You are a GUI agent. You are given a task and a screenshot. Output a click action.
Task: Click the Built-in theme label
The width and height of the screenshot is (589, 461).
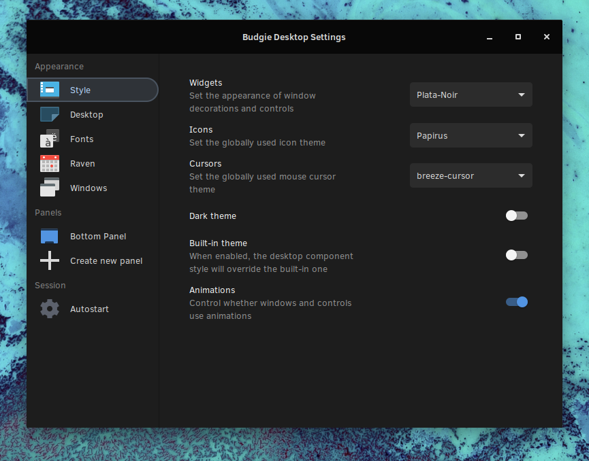tap(219, 243)
